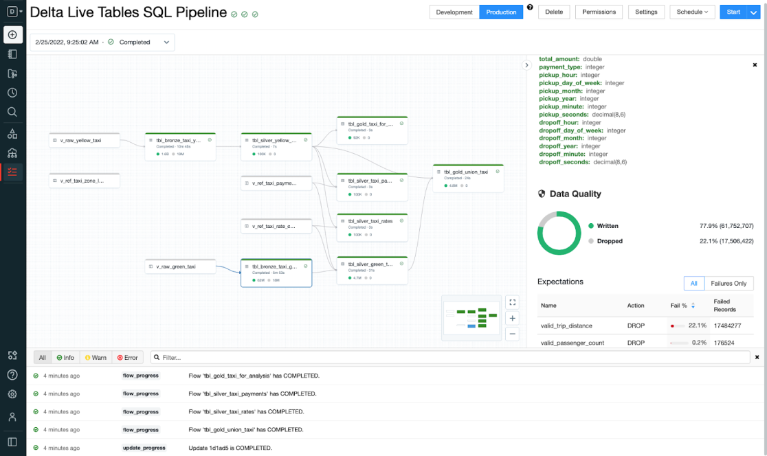Click the fit-to-screen graph icon
Screen dimensions: 767x456
pos(512,302)
